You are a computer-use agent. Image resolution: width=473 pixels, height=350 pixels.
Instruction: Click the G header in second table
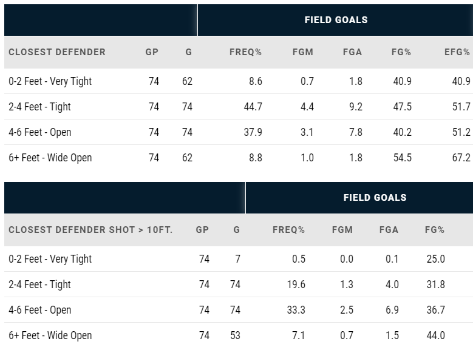click(x=237, y=230)
